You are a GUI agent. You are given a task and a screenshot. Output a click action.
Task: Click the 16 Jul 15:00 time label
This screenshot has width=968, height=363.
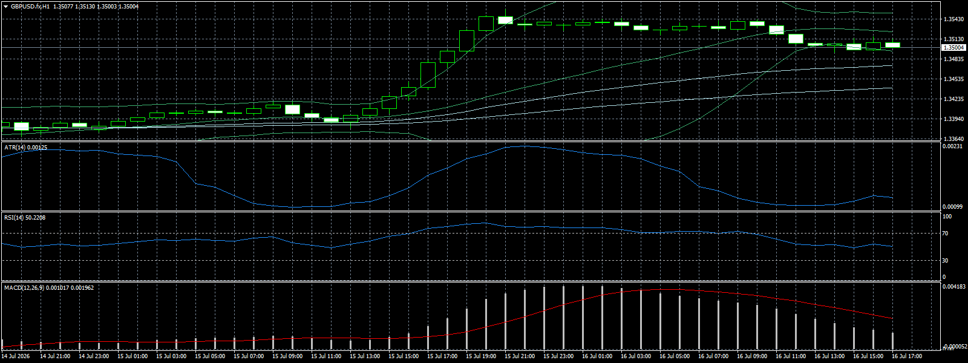click(868, 356)
